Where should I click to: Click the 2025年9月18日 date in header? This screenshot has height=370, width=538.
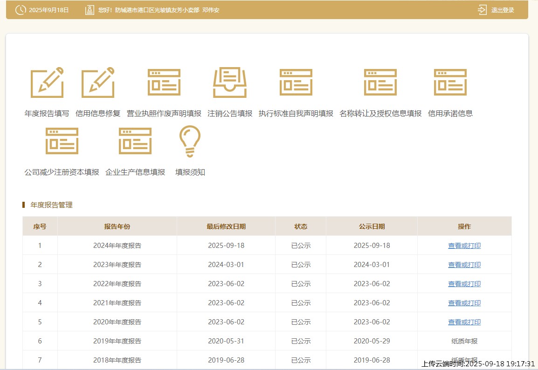[49, 10]
